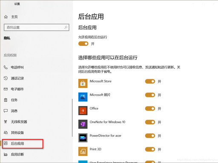Click the app diagnostics icon
Screen dimensions: 218x163
(x=6, y=154)
